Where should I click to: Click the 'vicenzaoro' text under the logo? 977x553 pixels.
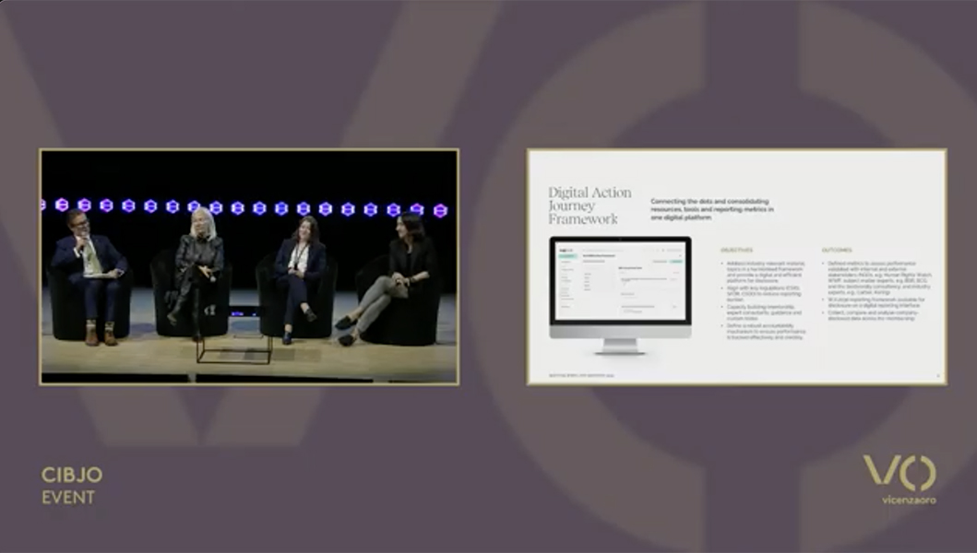coord(908,500)
